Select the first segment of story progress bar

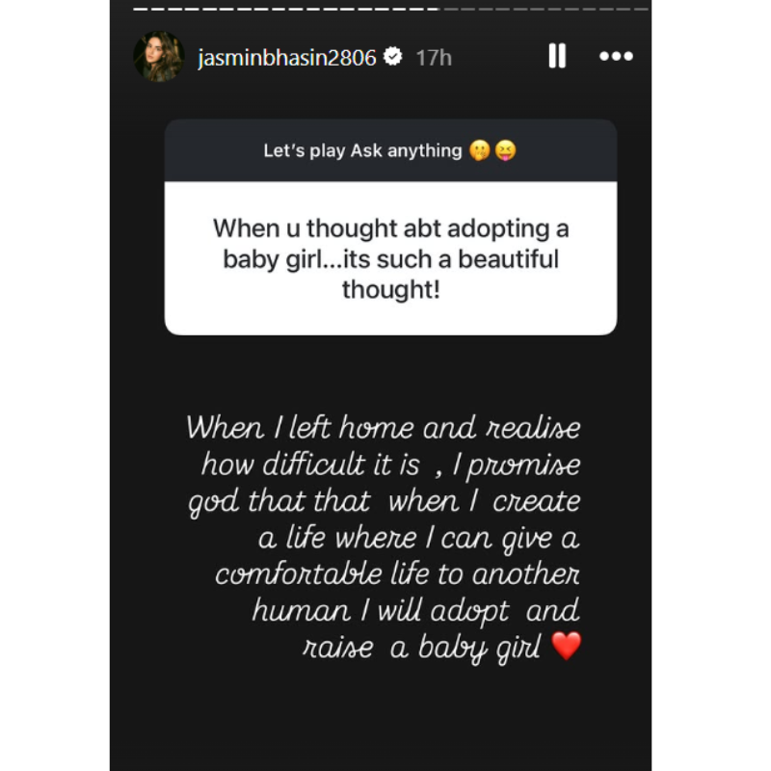tap(140, 9)
